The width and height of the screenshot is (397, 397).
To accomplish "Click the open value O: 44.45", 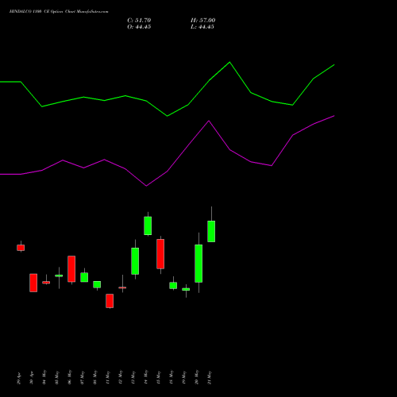I will pyautogui.click(x=139, y=27).
